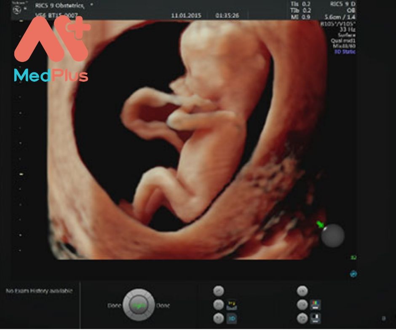Click the small green indicator right of the image
The width and height of the screenshot is (396, 332).
[353, 257]
